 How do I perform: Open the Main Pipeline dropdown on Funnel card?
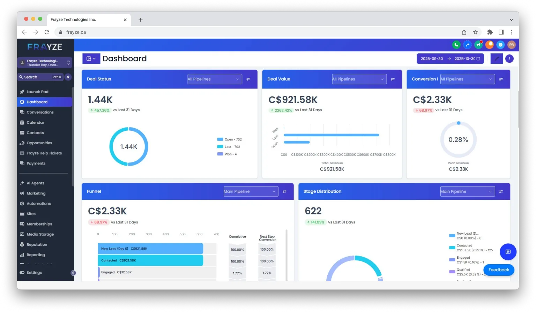250,191
